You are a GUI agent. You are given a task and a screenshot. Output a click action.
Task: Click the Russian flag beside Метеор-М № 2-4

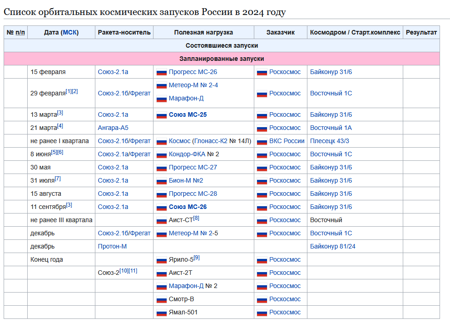(x=162, y=85)
